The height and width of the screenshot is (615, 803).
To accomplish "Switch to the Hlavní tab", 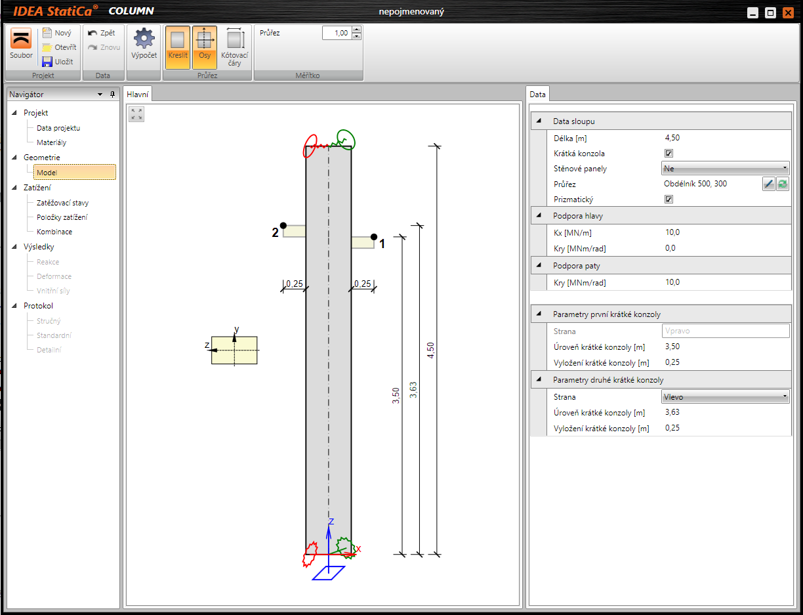I will pyautogui.click(x=138, y=95).
